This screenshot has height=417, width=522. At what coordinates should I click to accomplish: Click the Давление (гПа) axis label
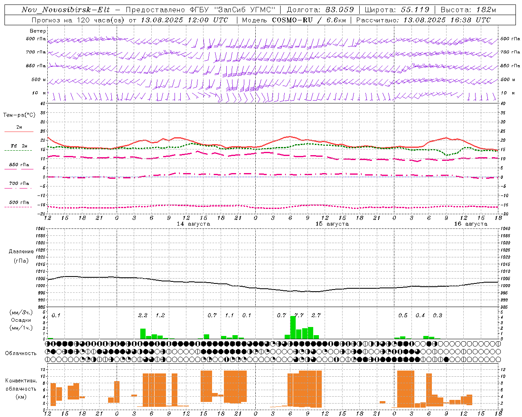coord(21,256)
